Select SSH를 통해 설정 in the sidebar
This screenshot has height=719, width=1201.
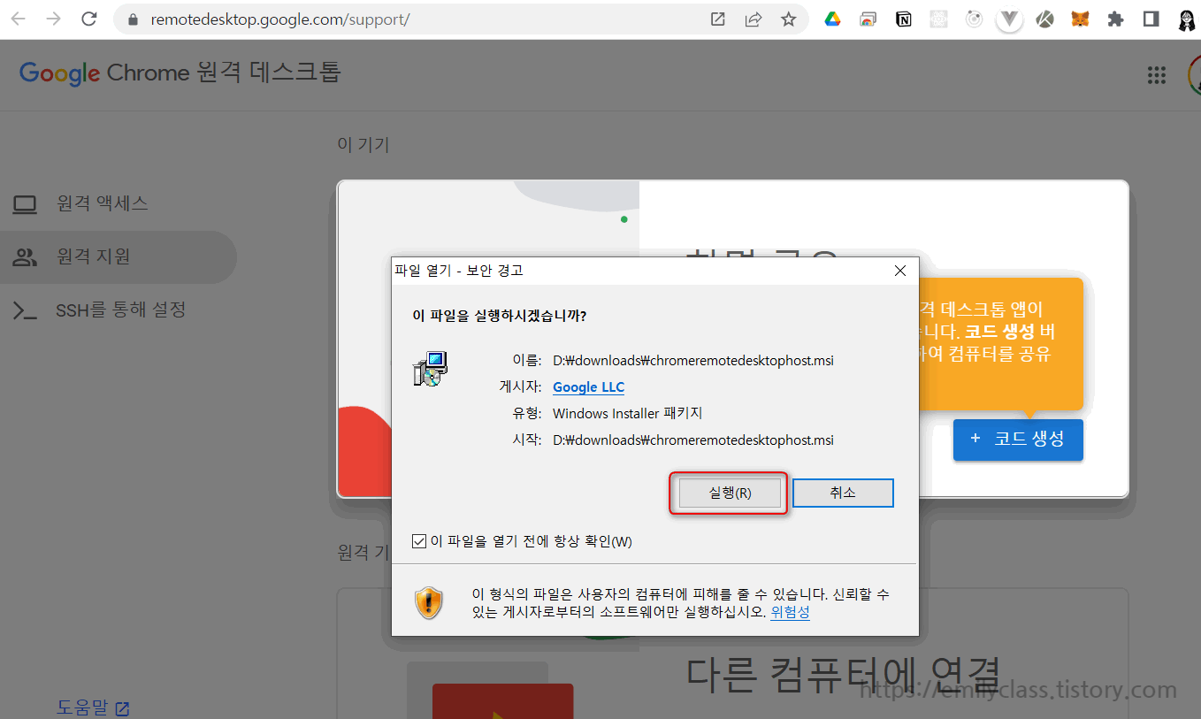119,310
